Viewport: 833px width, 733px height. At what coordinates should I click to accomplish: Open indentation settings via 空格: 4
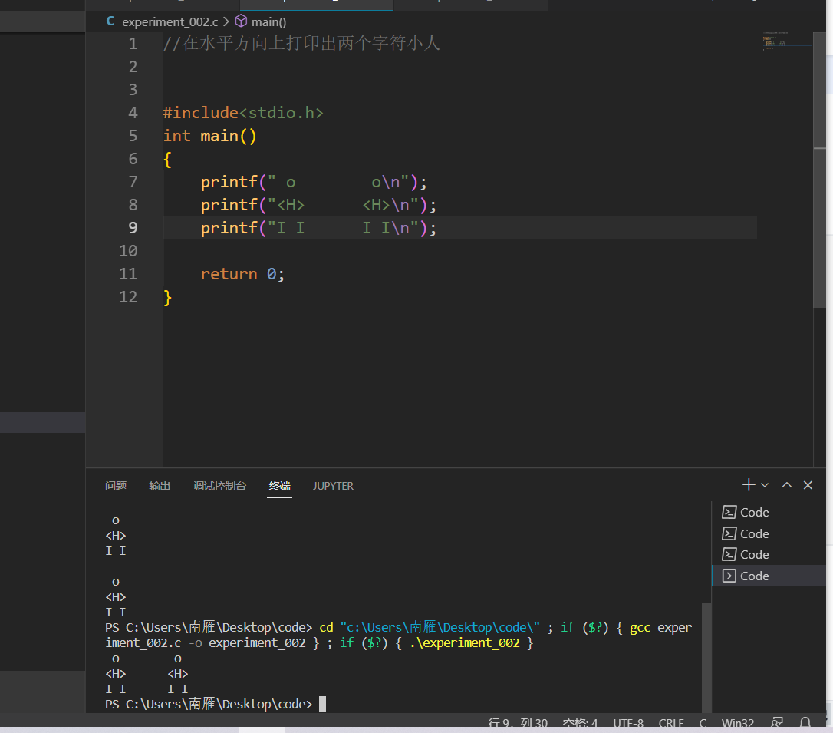[580, 723]
